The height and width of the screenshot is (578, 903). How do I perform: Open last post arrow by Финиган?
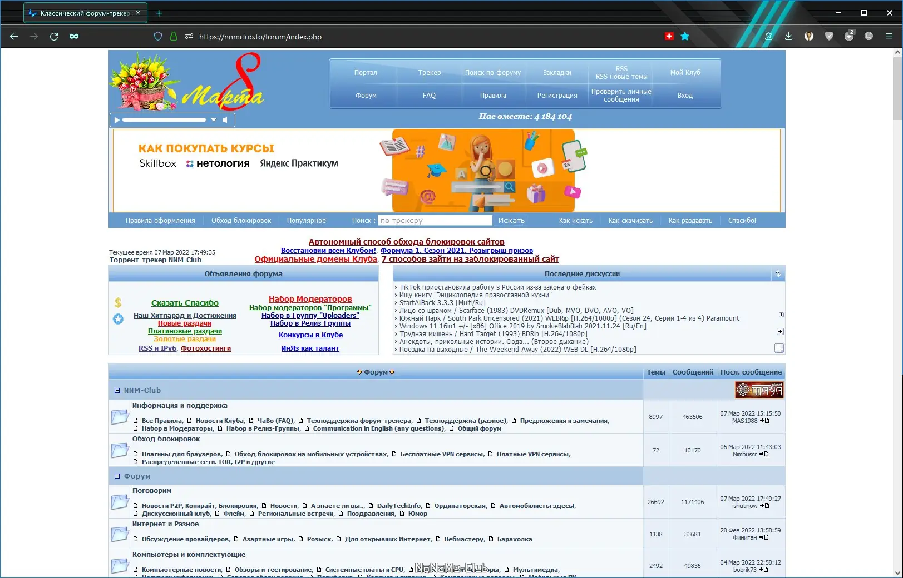click(x=764, y=537)
